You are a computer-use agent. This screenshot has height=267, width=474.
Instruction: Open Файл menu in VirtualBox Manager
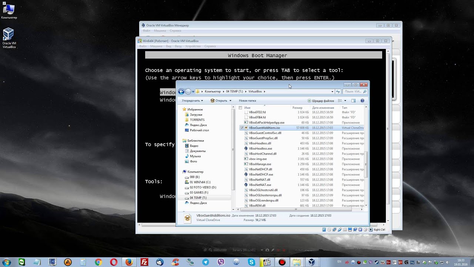point(146,31)
